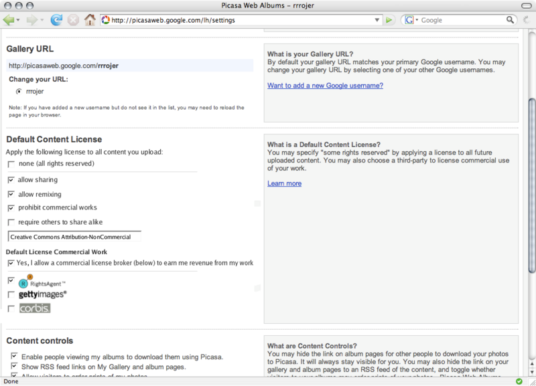
Task: Click the scrollbar down arrow
Action: click(531, 372)
